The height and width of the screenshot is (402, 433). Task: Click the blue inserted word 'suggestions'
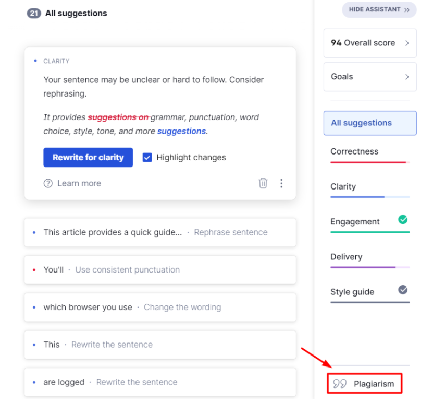tap(181, 131)
